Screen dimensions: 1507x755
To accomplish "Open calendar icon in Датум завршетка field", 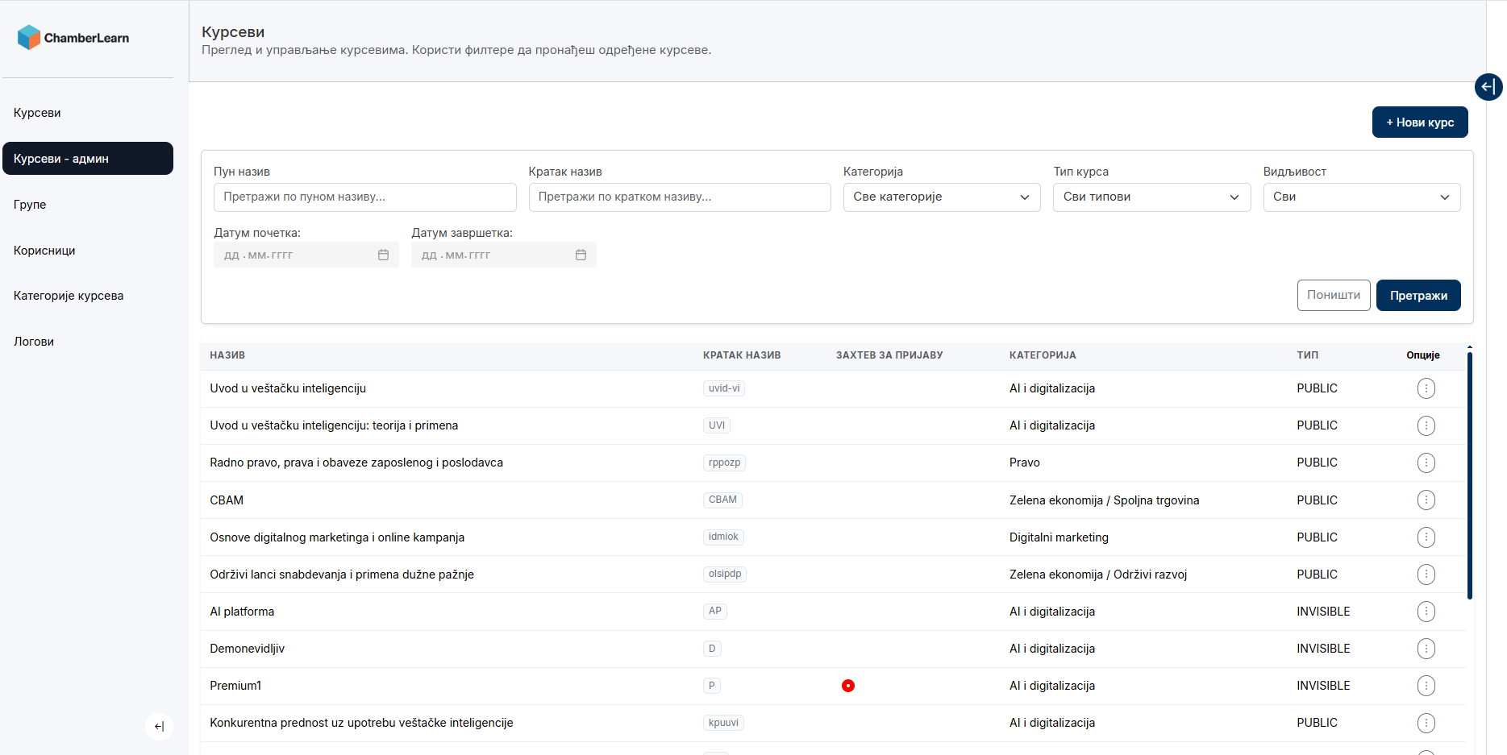I will coord(581,255).
